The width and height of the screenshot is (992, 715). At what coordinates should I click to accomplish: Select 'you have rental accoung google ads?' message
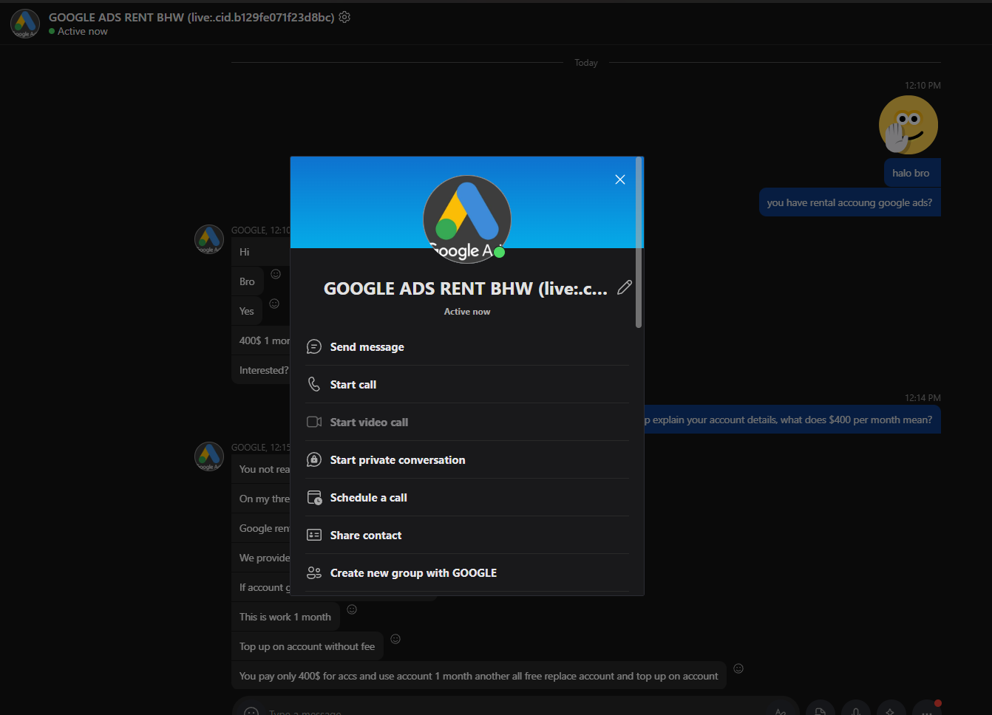pos(850,202)
